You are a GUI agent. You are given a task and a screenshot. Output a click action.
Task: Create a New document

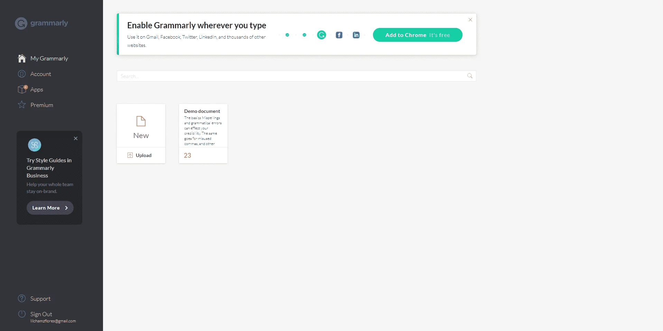141,126
